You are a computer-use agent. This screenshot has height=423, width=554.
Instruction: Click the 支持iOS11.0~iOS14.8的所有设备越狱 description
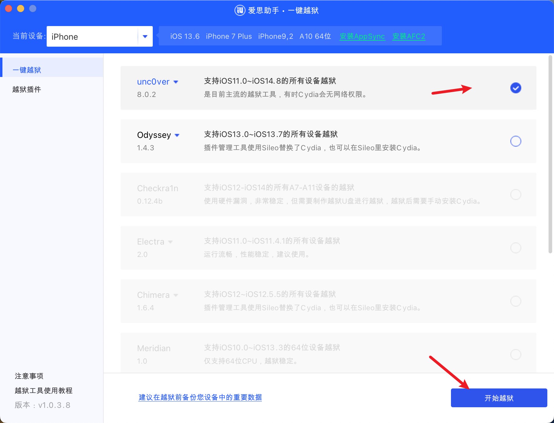[270, 81]
